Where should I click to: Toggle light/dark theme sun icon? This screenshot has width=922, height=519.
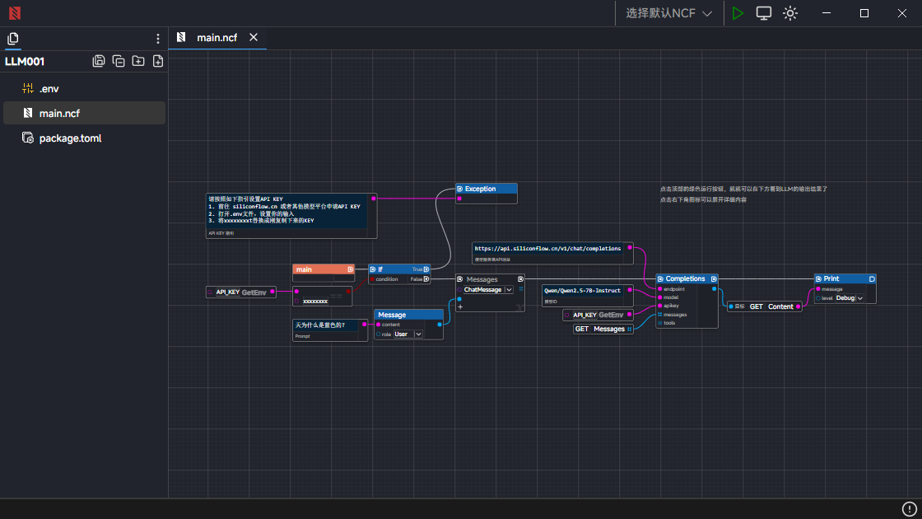click(790, 13)
